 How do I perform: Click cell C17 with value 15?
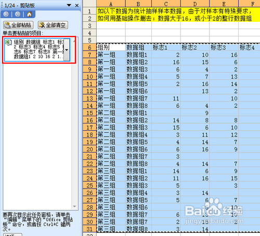(x=166, y=127)
